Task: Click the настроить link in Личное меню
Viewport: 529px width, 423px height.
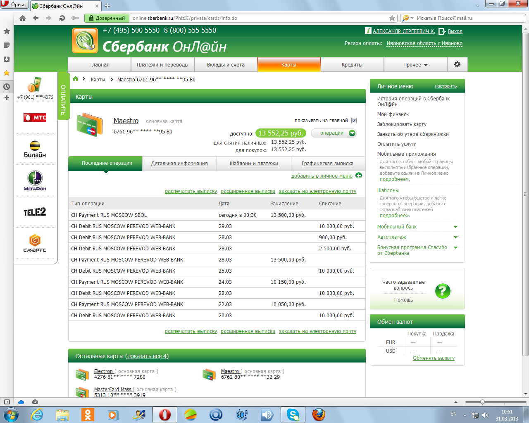Action: pos(446,86)
